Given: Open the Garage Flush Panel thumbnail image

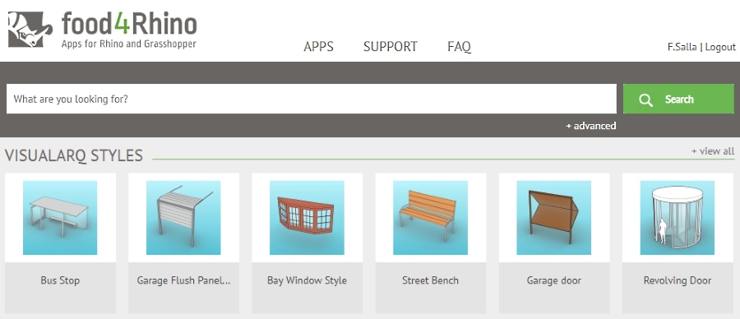Looking at the screenshot, I should click(x=183, y=218).
